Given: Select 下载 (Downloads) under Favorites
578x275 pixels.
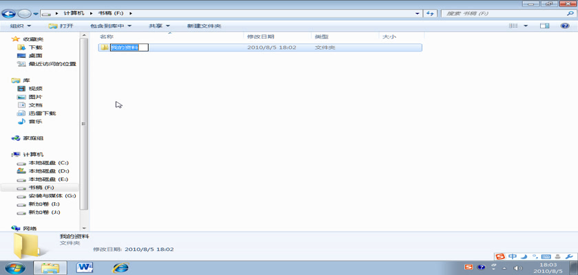Looking at the screenshot, I should 35,47.
